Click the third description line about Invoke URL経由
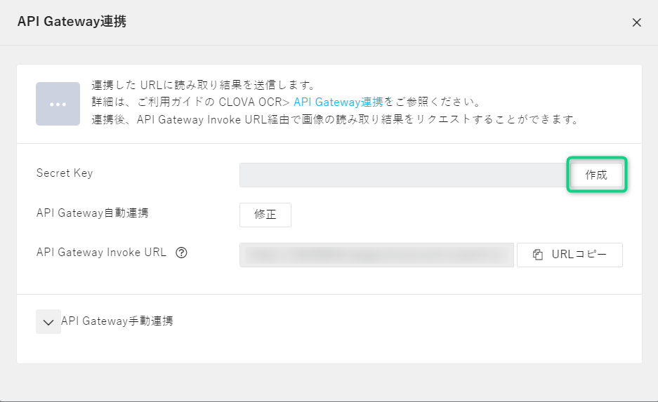The image size is (658, 402). click(334, 119)
